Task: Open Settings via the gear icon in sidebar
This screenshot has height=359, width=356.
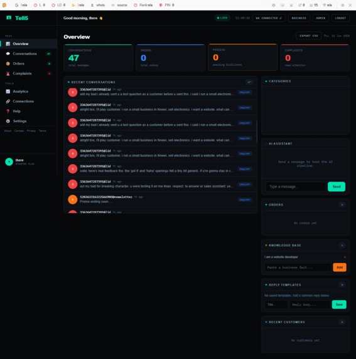Action: 8,121
